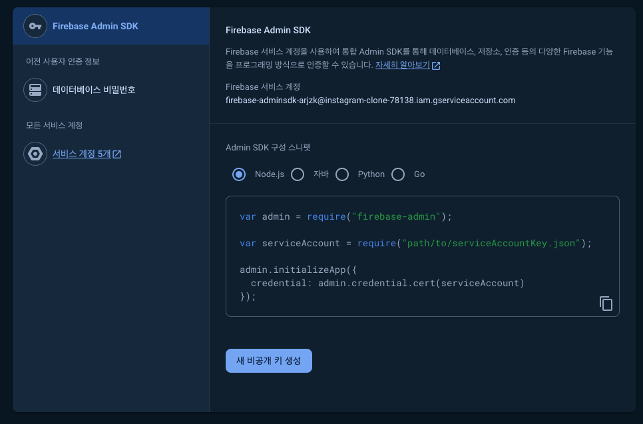Copy the Node.js code snippet using copy icon
This screenshot has height=424, width=643.
(x=606, y=304)
